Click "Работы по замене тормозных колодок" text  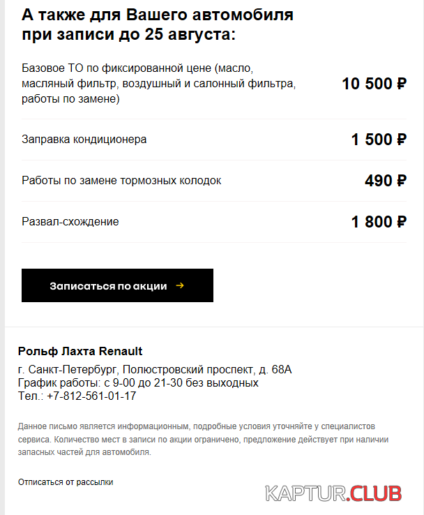click(121, 181)
